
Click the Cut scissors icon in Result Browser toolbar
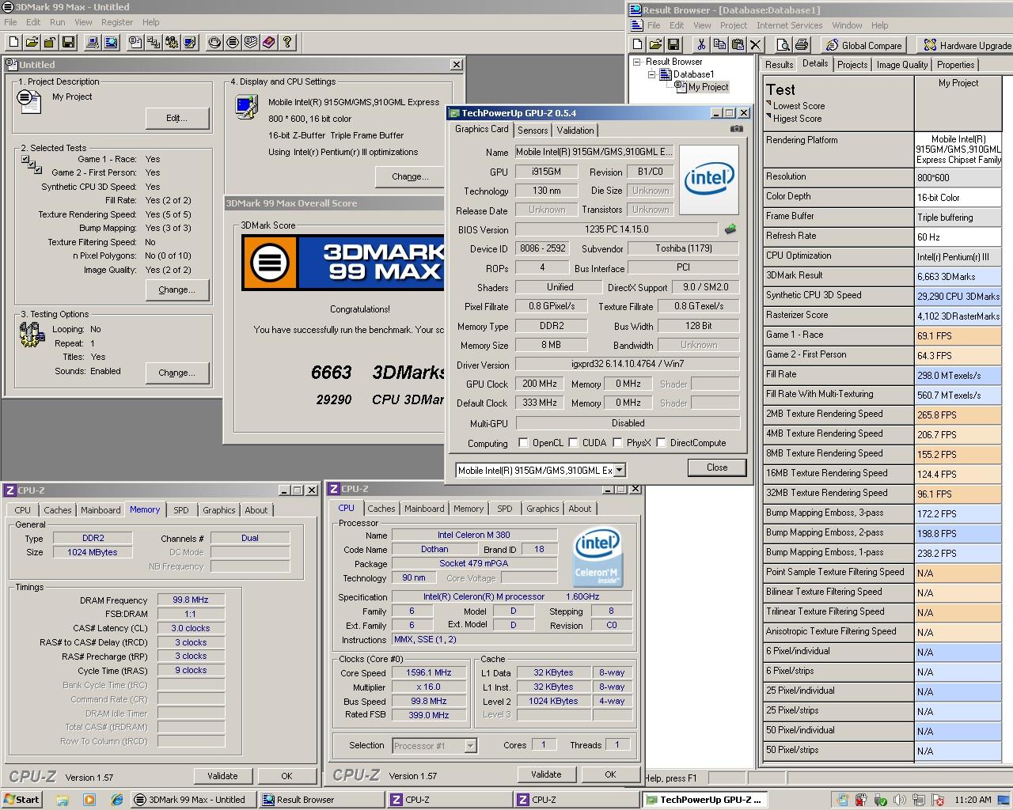point(700,44)
